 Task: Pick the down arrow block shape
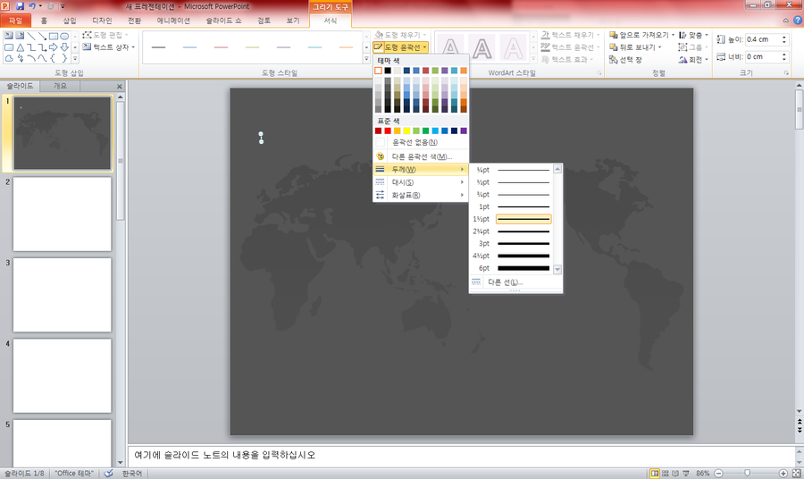point(64,47)
